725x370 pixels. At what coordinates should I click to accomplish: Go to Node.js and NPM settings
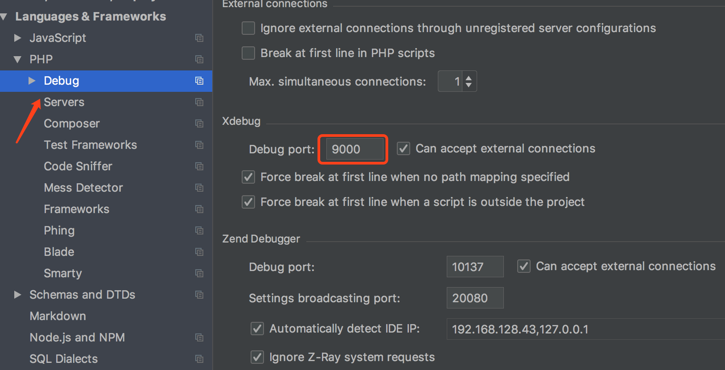(77, 337)
